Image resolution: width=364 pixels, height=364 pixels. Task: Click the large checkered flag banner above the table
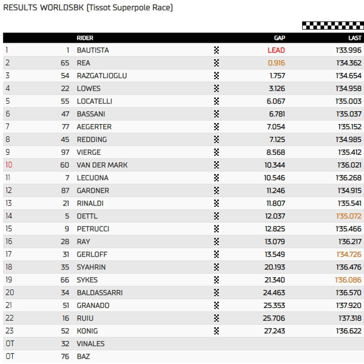tap(333, 25)
